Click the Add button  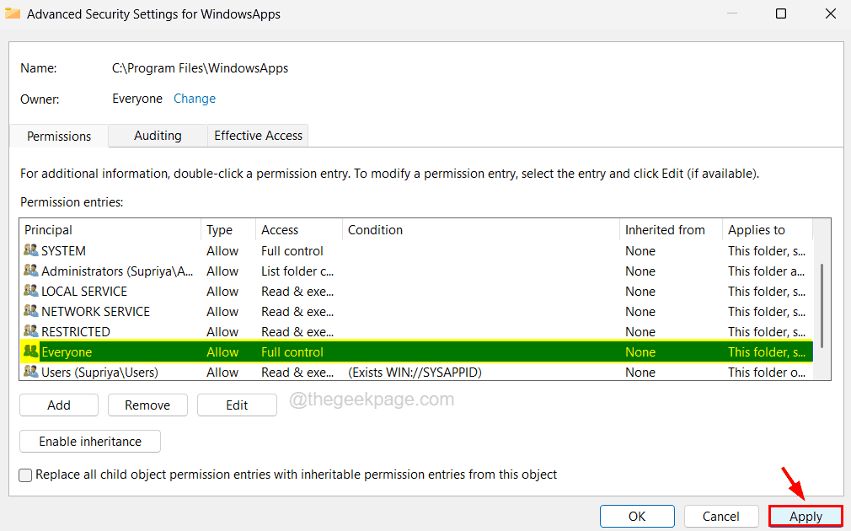59,405
